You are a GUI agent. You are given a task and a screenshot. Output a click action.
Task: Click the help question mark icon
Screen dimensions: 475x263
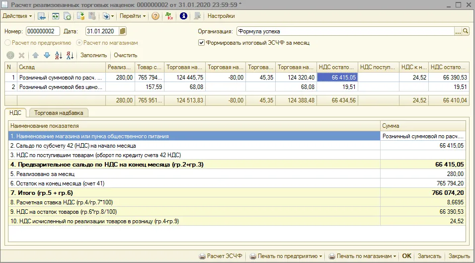[x=156, y=16]
